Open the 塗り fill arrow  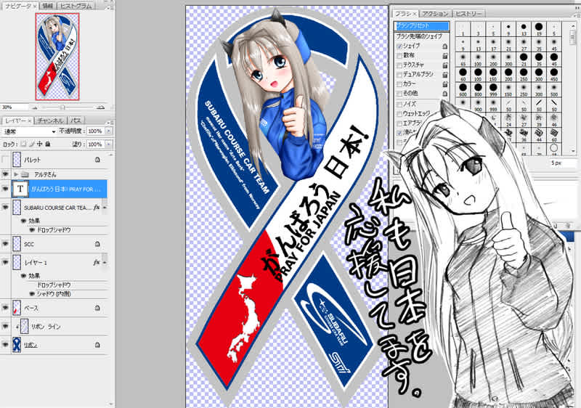[x=108, y=144]
